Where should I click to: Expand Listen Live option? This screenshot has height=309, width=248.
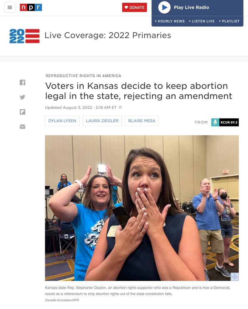[x=202, y=21]
